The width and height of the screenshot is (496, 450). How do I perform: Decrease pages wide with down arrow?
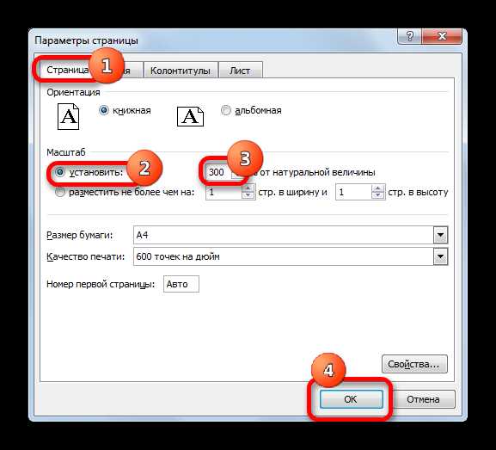pos(248,195)
